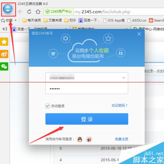Click the 2015-06-18 date cell

119,148
